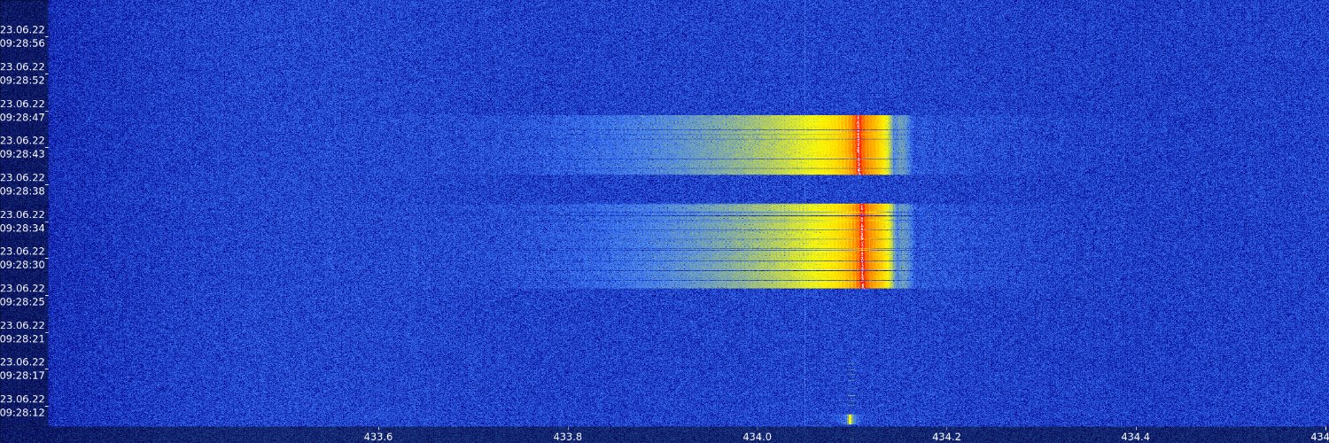Select the 434.2 frequency axis label
Image resolution: width=1329 pixels, height=443 pixels.
[946, 436]
